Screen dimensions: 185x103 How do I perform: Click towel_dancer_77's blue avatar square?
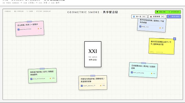(82, 86)
